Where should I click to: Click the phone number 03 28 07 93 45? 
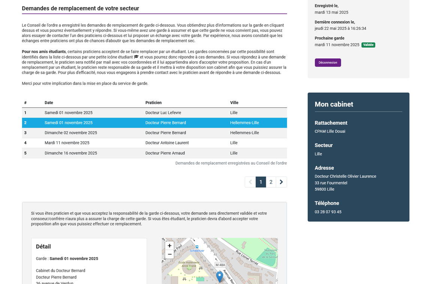point(328,212)
